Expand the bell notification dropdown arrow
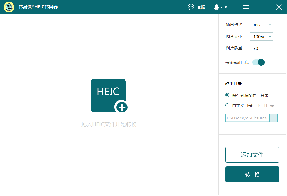 point(225,7)
